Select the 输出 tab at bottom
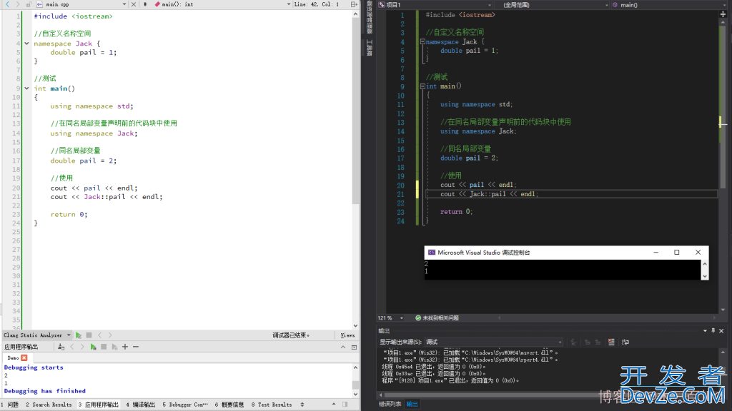Image resolution: width=732 pixels, height=411 pixels. 412,404
